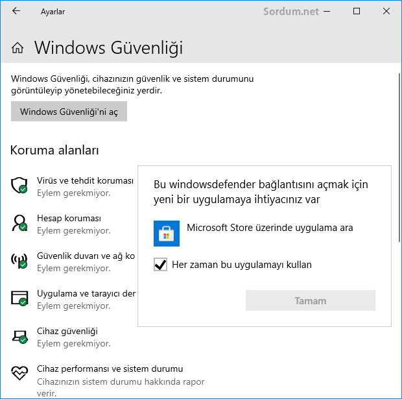The height and width of the screenshot is (399, 402).
Task: Select Hesap koruması text entry
Action: [69, 219]
